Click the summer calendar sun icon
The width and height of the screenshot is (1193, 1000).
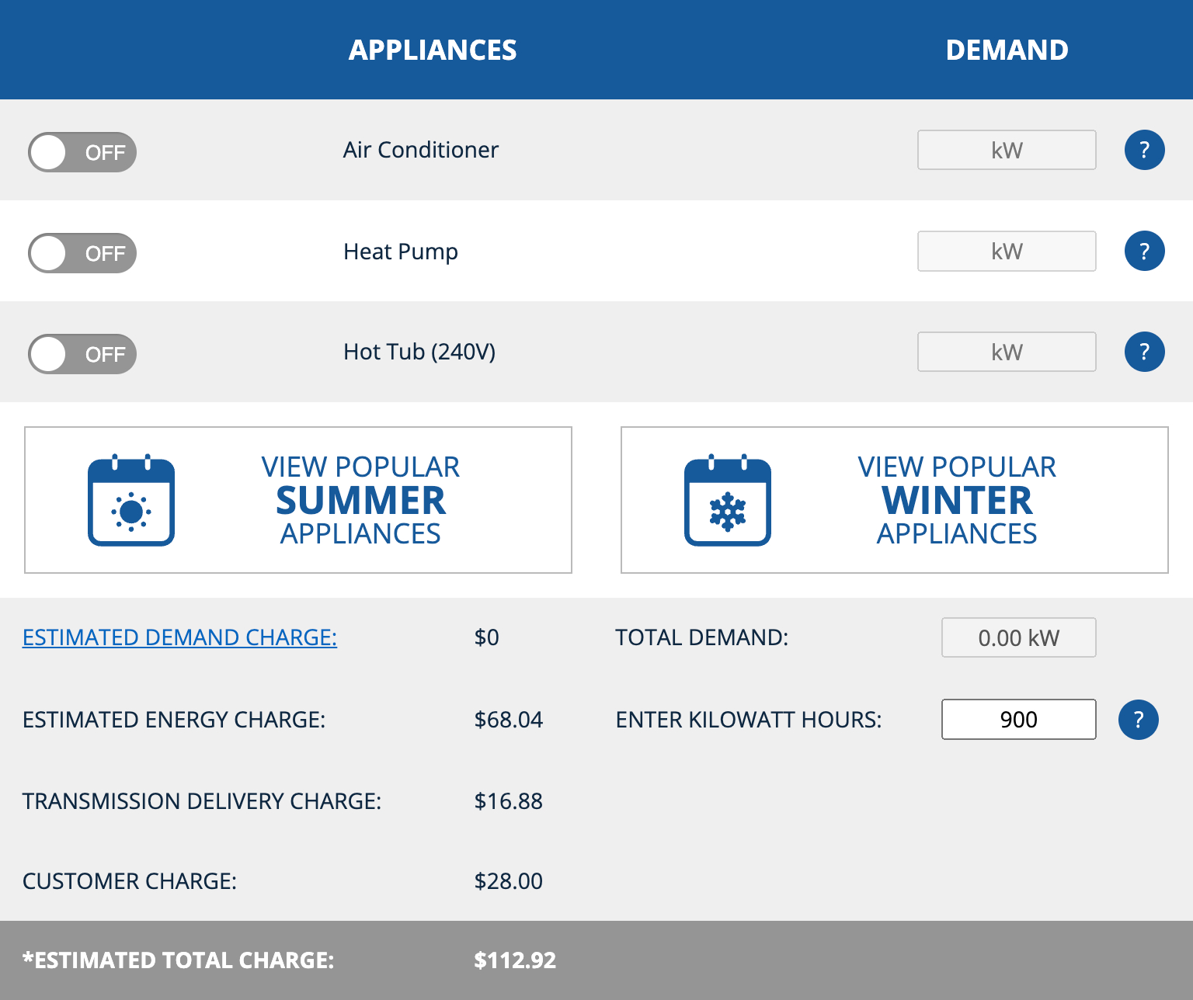130,501
